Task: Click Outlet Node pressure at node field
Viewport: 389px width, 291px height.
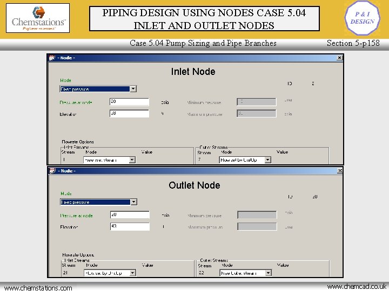Action: [130, 215]
